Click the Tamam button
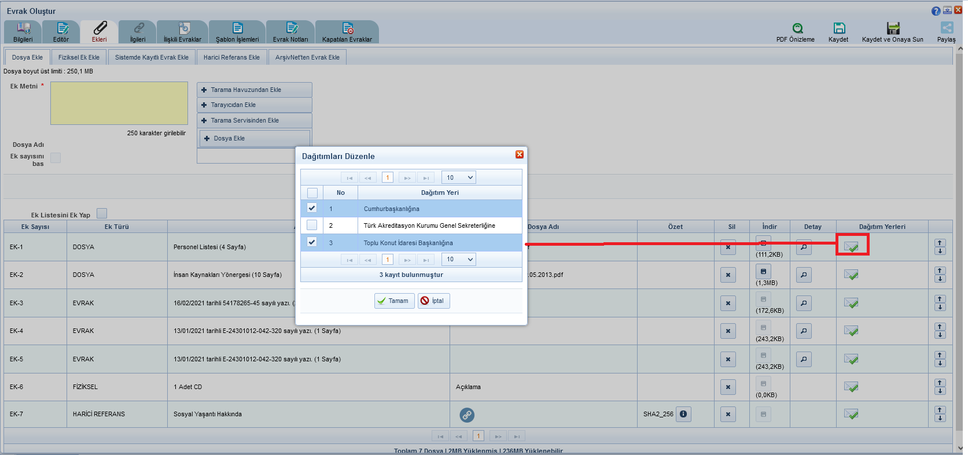Image resolution: width=968 pixels, height=455 pixels. pos(393,301)
